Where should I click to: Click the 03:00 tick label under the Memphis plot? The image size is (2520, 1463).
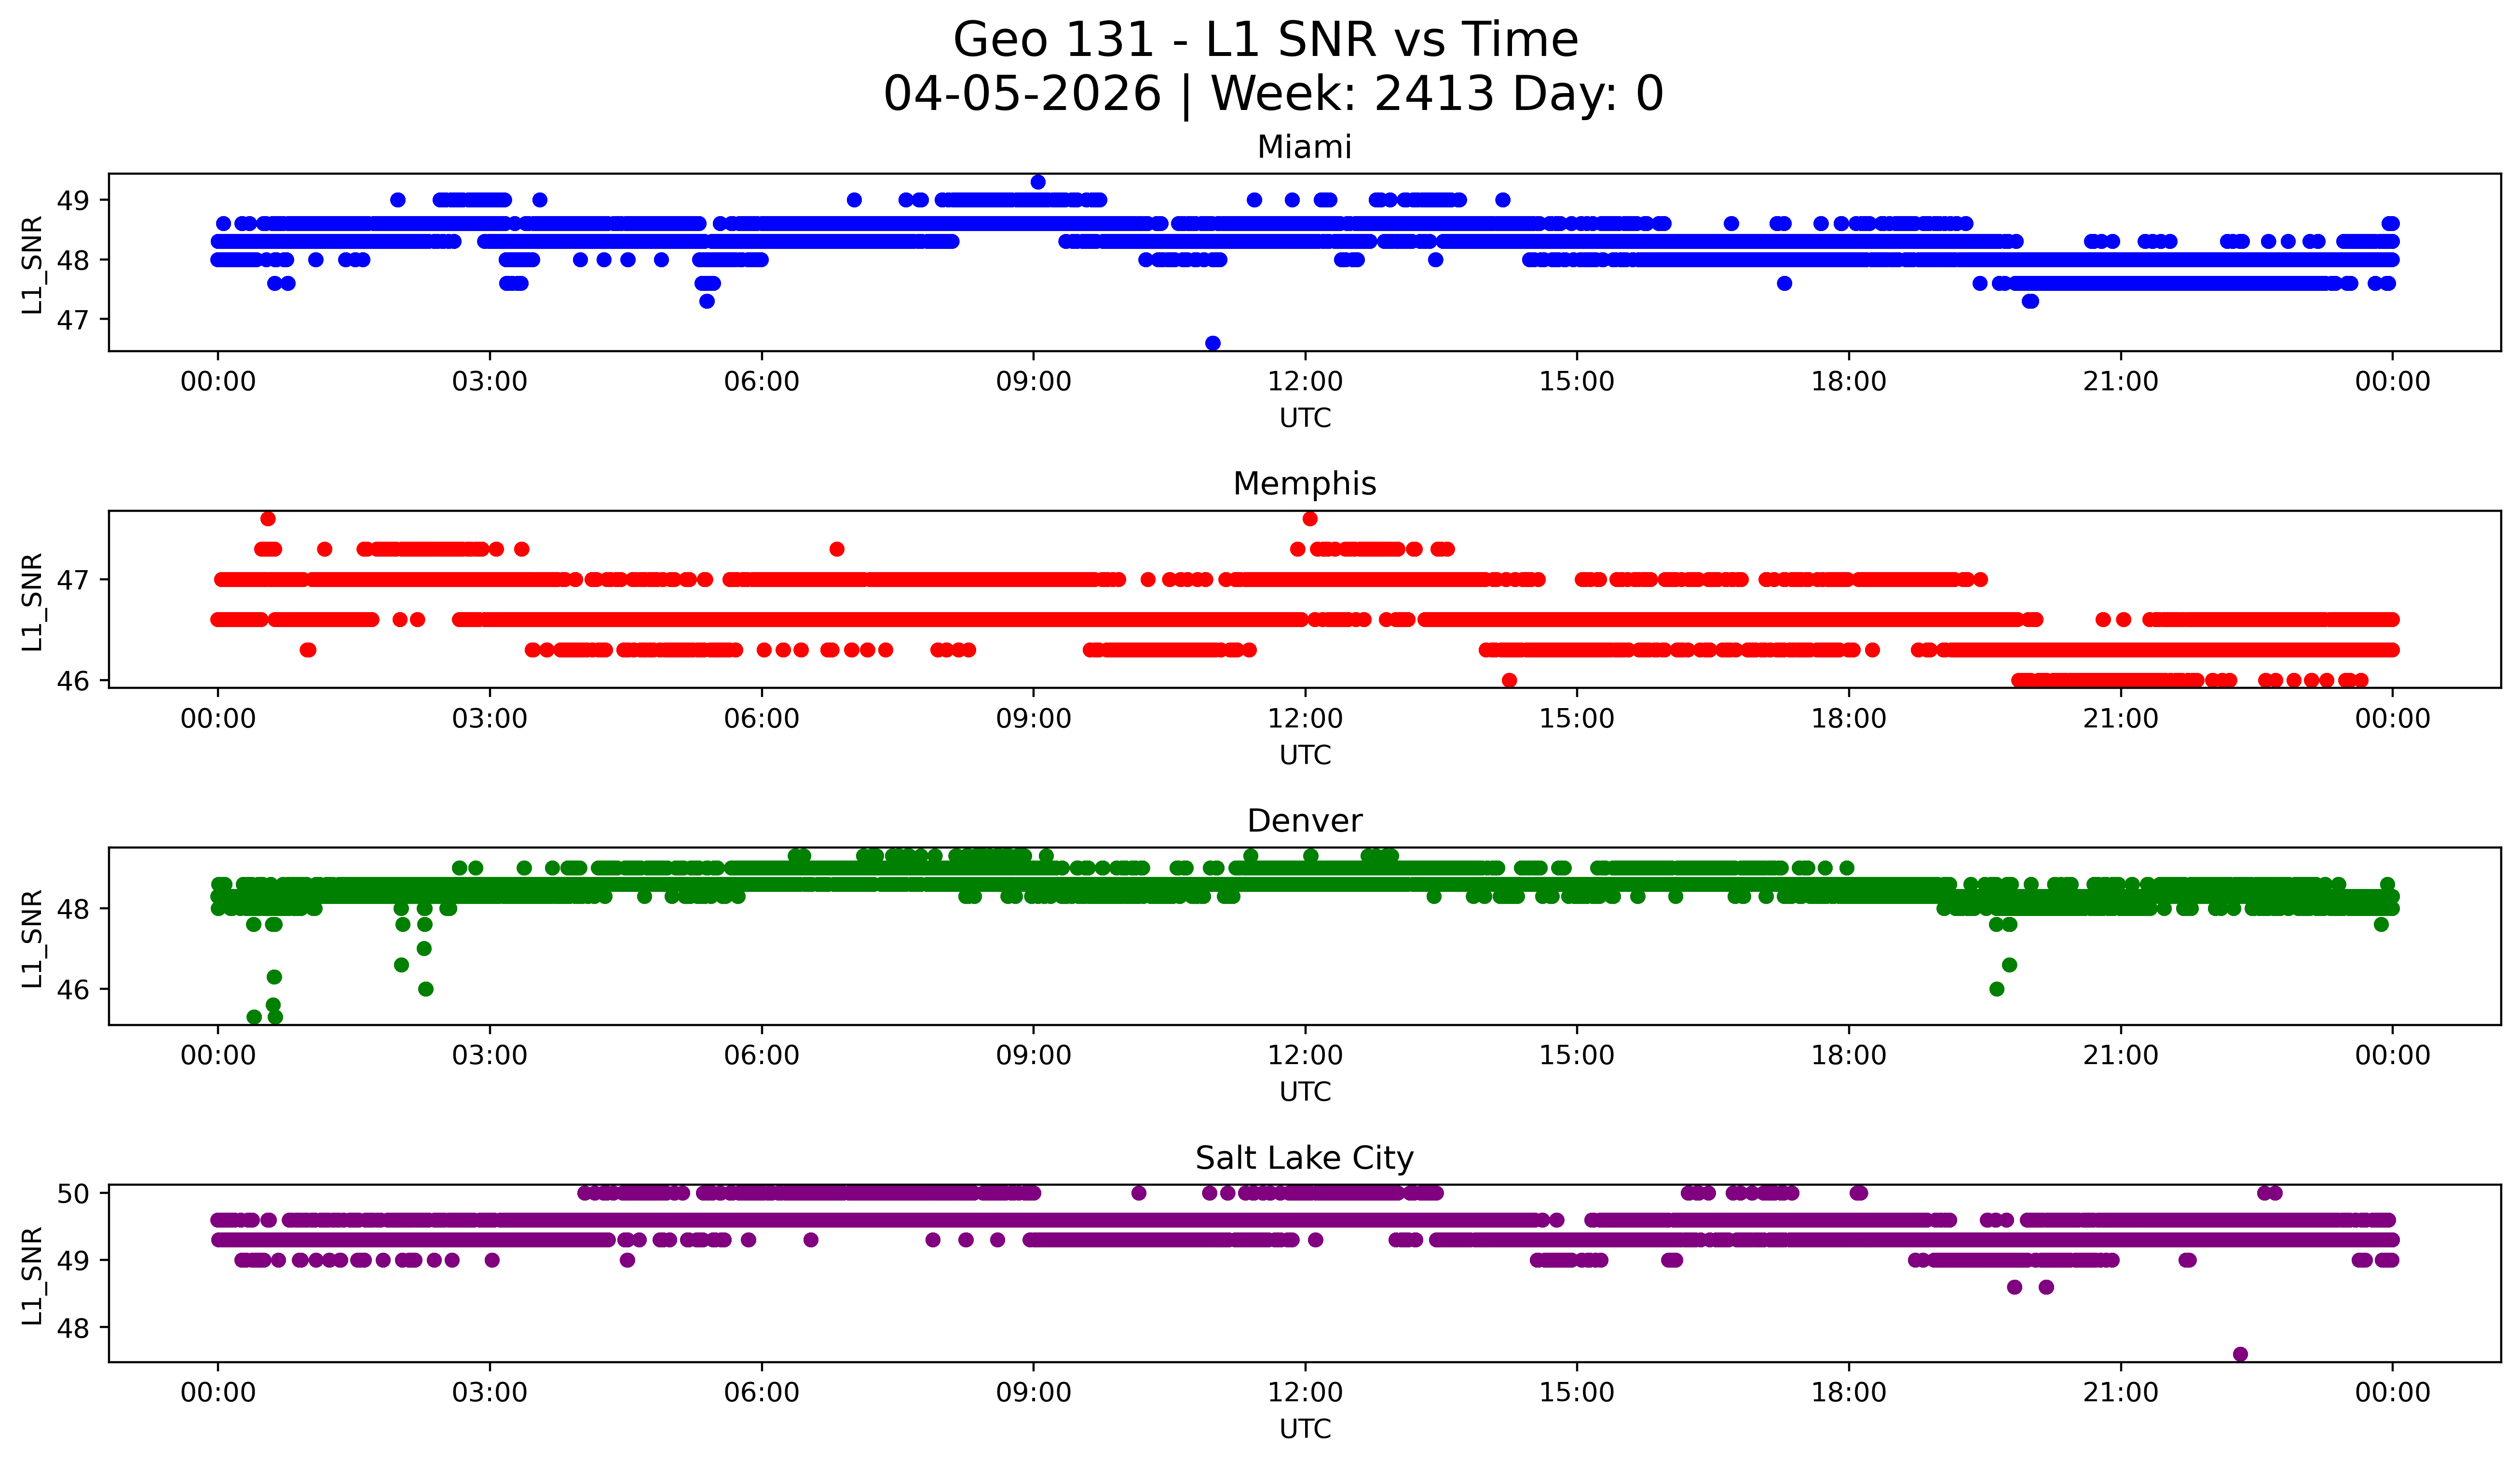click(x=489, y=719)
